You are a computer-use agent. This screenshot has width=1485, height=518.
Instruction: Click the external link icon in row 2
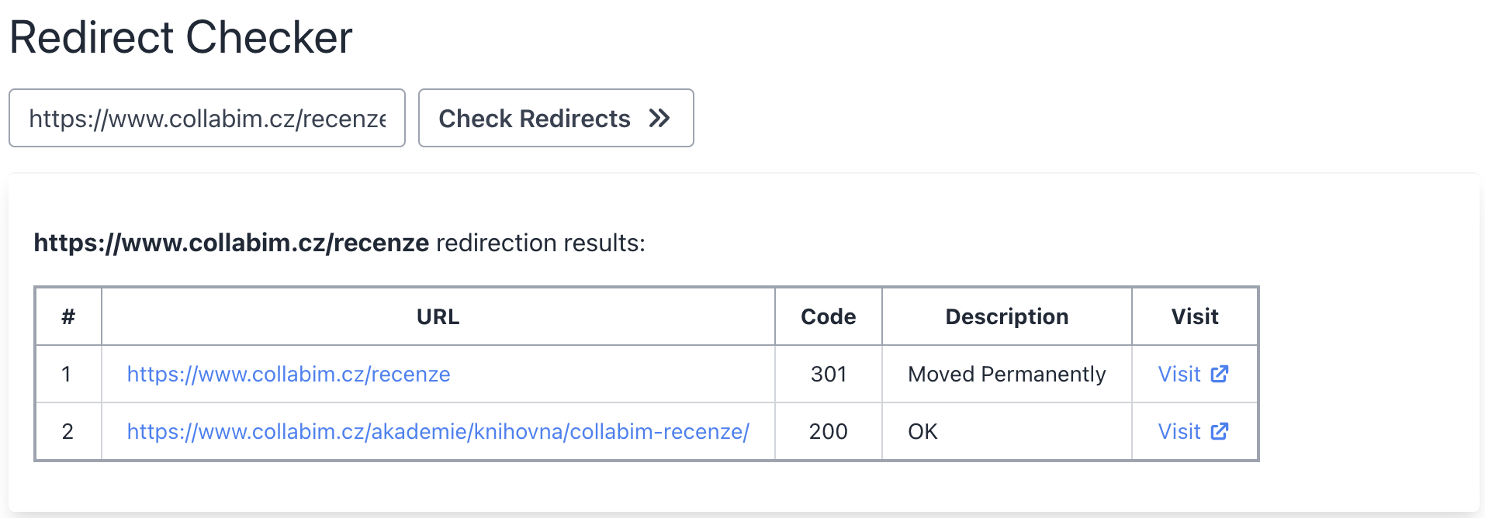click(x=1220, y=431)
